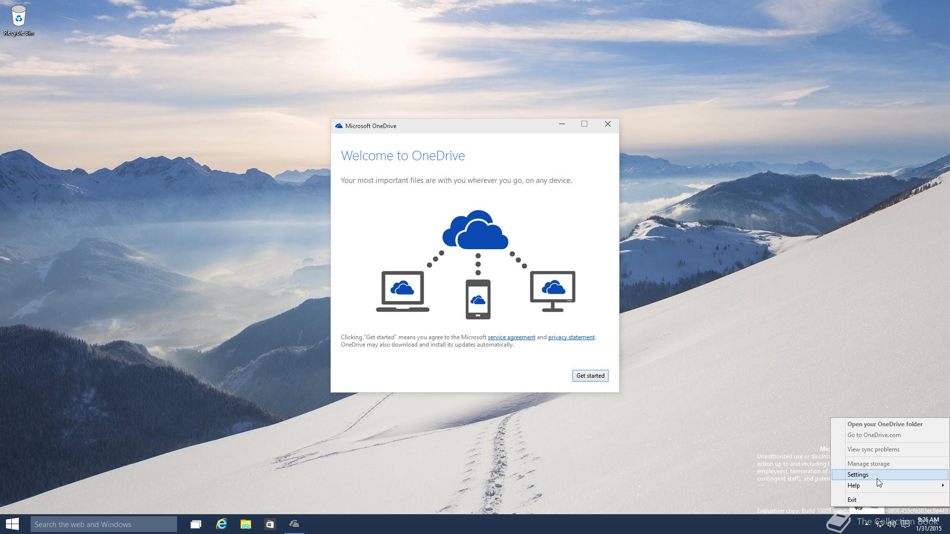Screen dimensions: 950x534
Task: Click the Welcome to OneDrive heading
Action: [403, 156]
